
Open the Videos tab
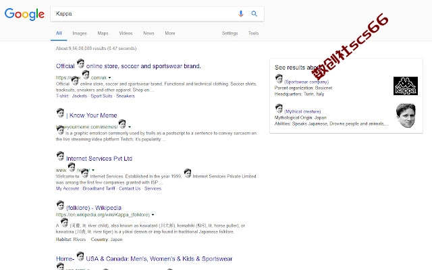tap(126, 33)
